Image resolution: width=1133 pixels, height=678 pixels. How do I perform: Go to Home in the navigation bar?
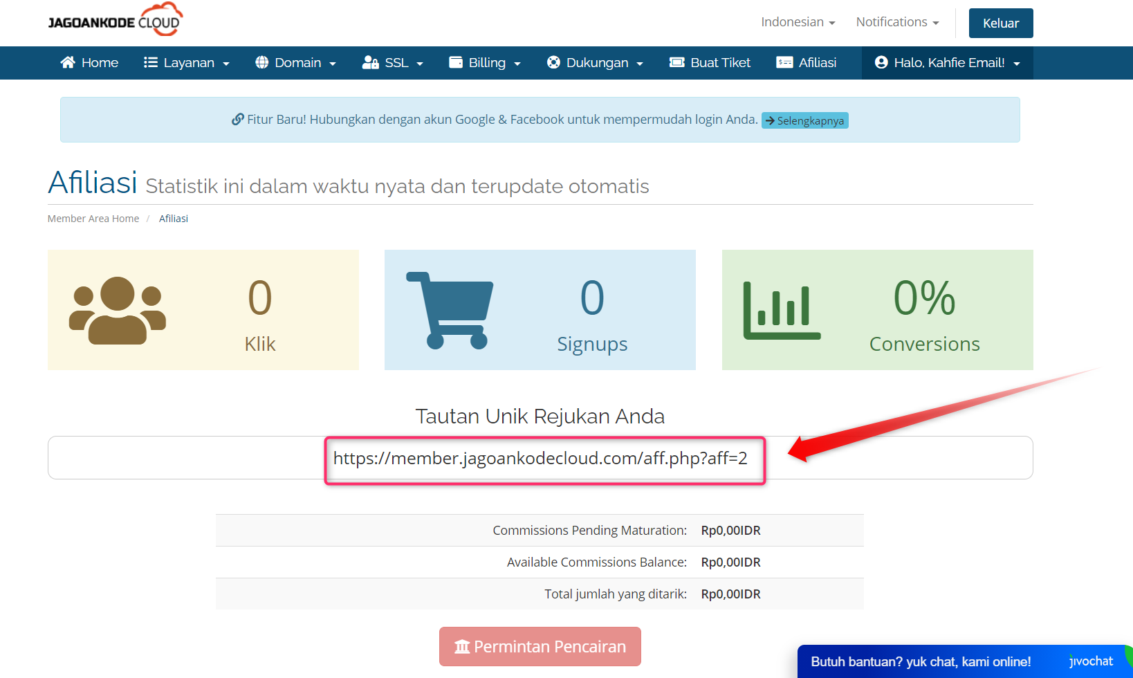[89, 62]
